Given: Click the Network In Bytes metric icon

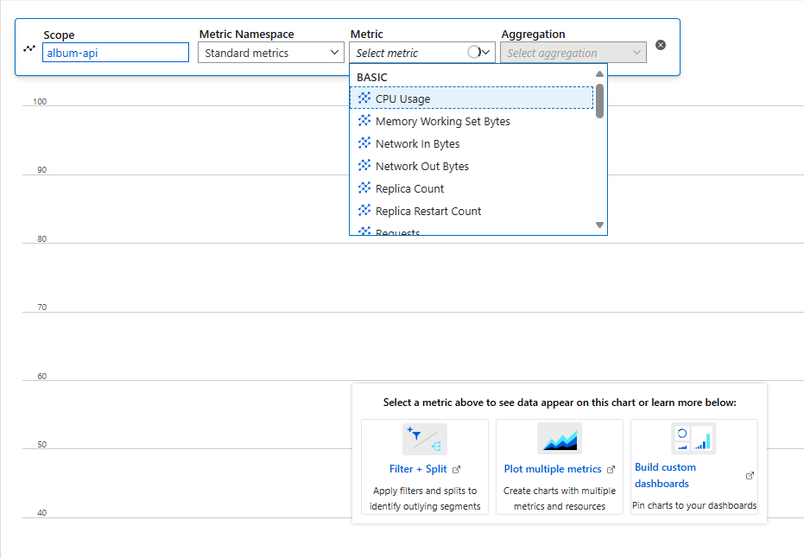Looking at the screenshot, I should [364, 143].
